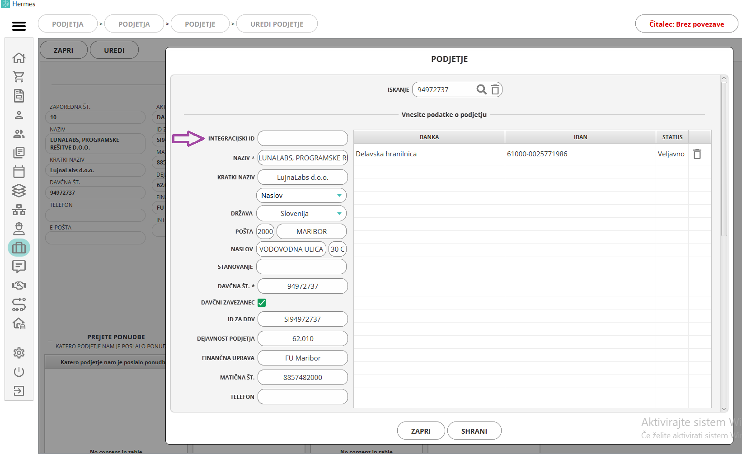This screenshot has width=742, height=459.
Task: Open the hierarchy network sidebar icon
Action: click(19, 210)
